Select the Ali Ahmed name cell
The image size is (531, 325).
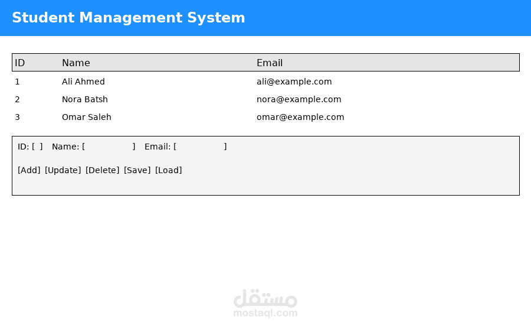(x=83, y=82)
